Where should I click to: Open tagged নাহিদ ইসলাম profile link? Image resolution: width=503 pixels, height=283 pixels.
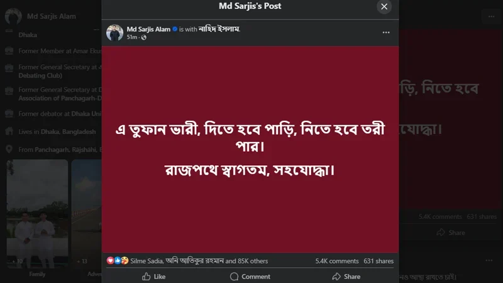[219, 29]
